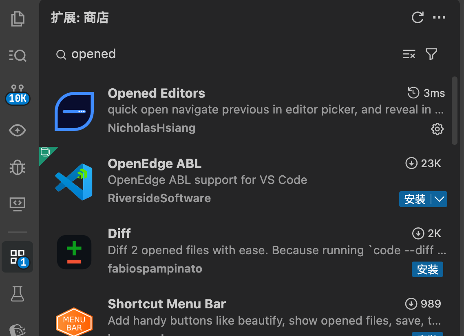Viewport: 464px width, 336px height.
Task: Open the Explorer files view
Action: click(x=18, y=19)
